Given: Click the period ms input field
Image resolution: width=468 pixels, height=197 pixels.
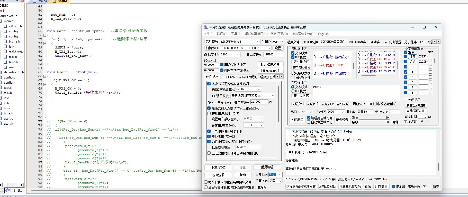Looking at the screenshot, I should pyautogui.click(x=369, y=104).
